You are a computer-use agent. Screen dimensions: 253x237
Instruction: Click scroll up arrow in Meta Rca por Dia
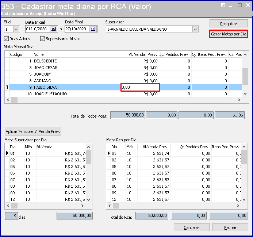(x=244, y=147)
